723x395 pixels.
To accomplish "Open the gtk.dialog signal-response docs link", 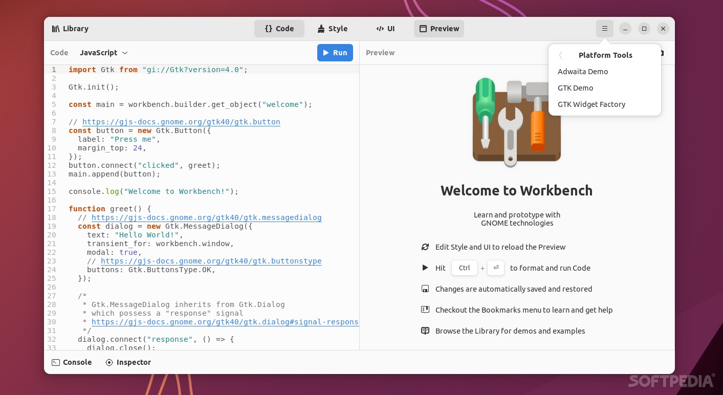I will pyautogui.click(x=225, y=322).
